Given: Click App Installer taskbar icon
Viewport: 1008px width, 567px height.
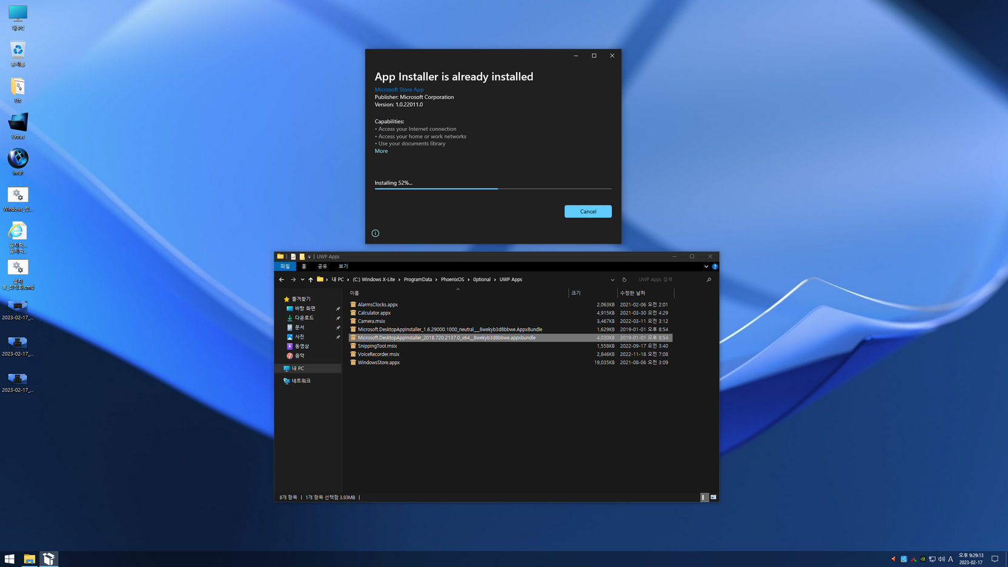Looking at the screenshot, I should (x=48, y=559).
